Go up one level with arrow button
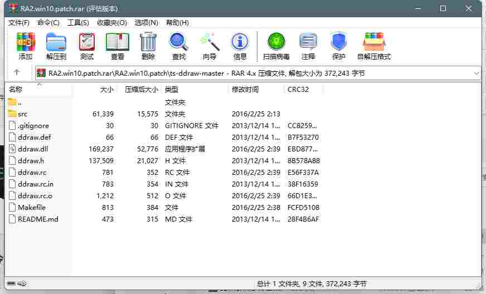The height and width of the screenshot is (294, 486). pos(17,72)
